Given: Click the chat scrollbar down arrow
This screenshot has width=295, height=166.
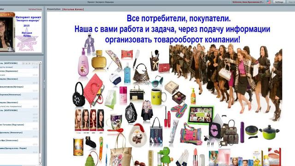Looking at the screenshot, I should [x=40, y=164].
